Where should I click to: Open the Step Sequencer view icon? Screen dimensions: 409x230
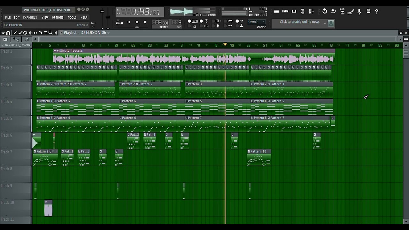tap(285, 11)
